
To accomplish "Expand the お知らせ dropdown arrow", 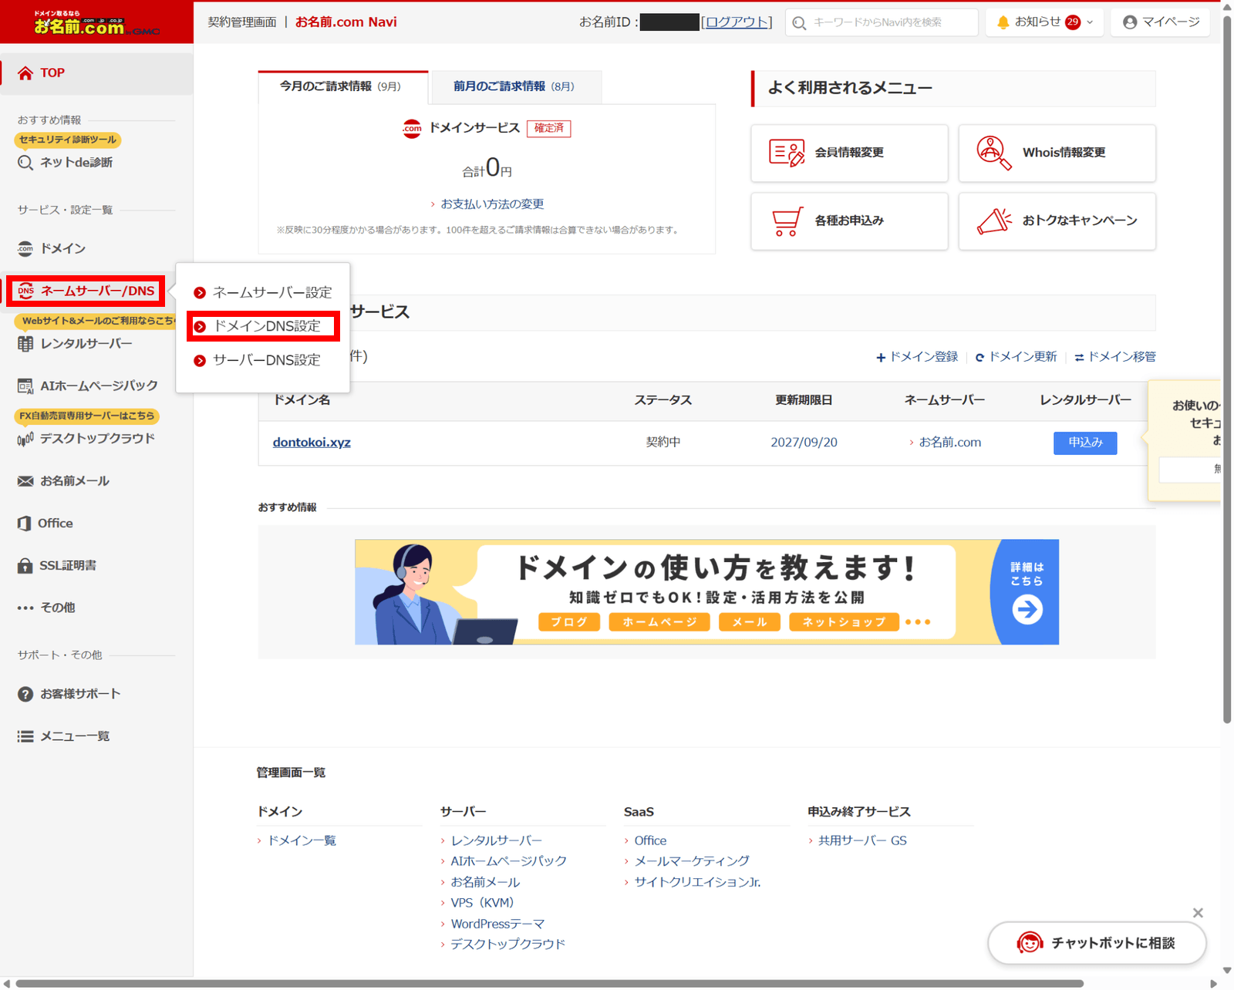I will pos(1090,22).
